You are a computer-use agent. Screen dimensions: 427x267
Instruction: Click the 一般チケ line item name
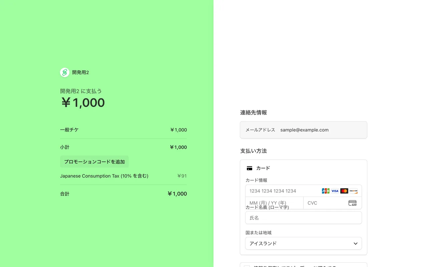pos(69,130)
